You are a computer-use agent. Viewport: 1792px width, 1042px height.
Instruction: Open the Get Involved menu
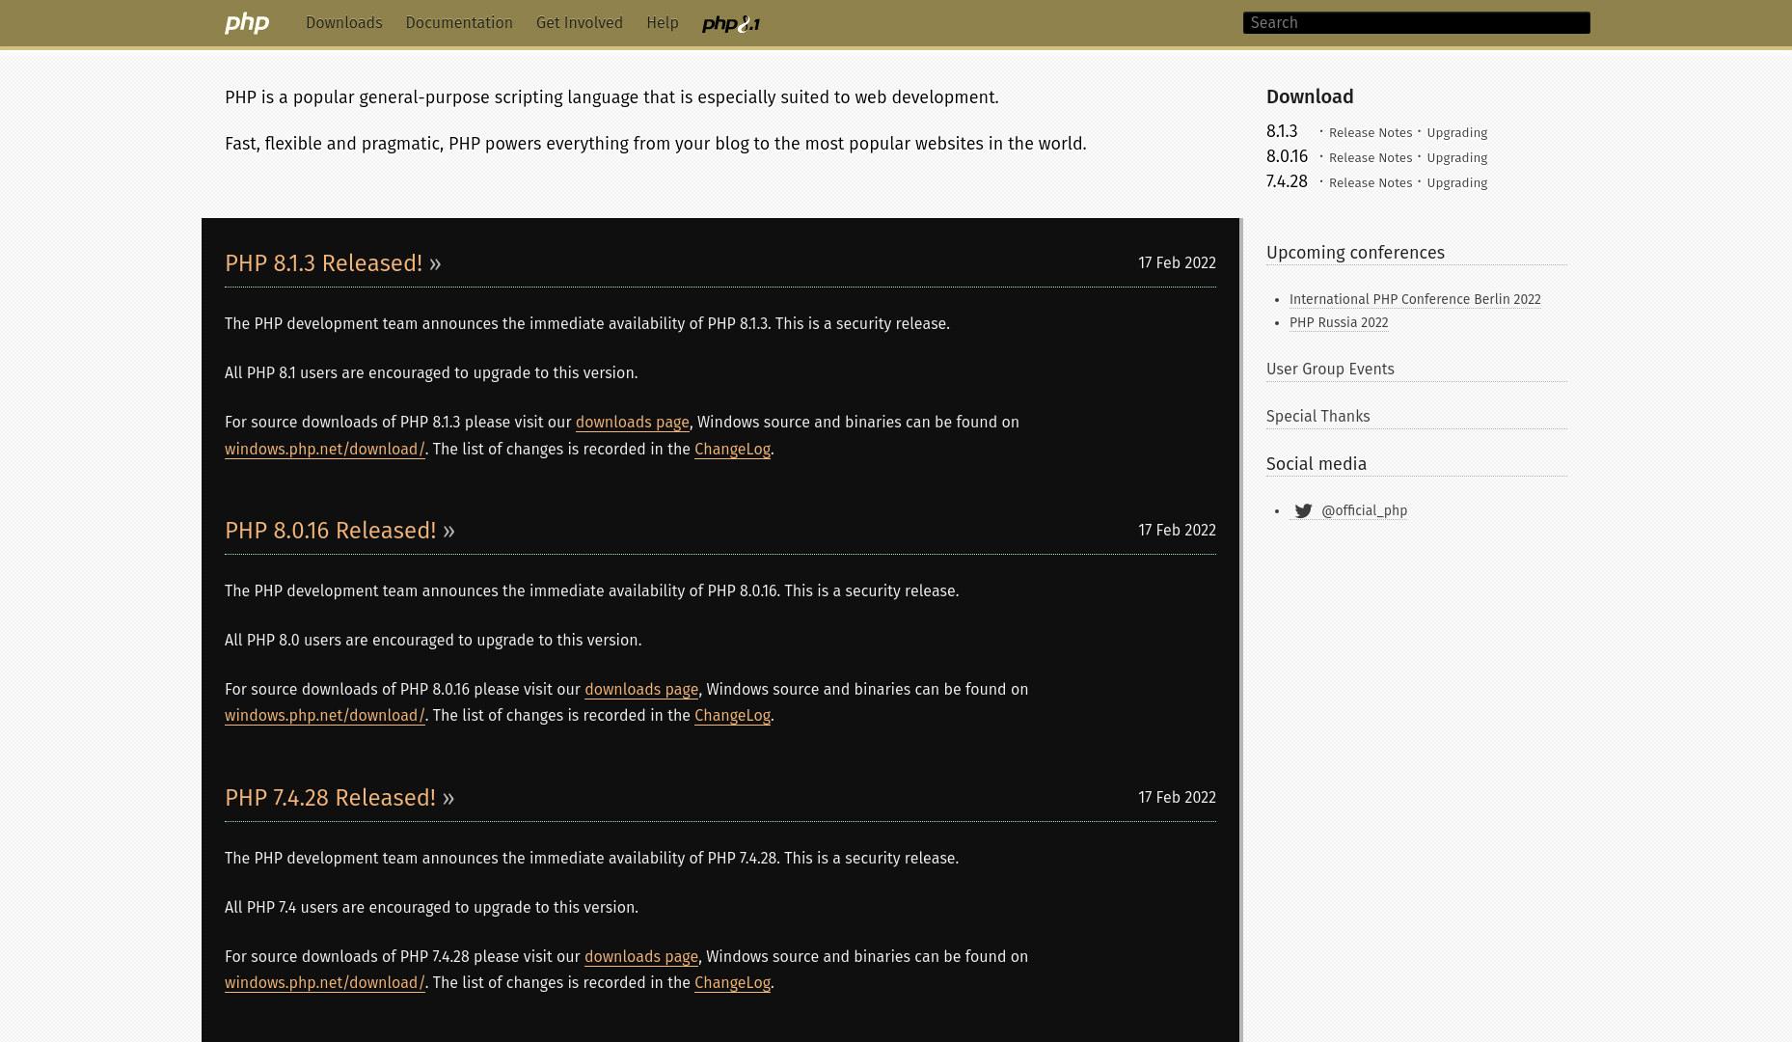(x=580, y=23)
